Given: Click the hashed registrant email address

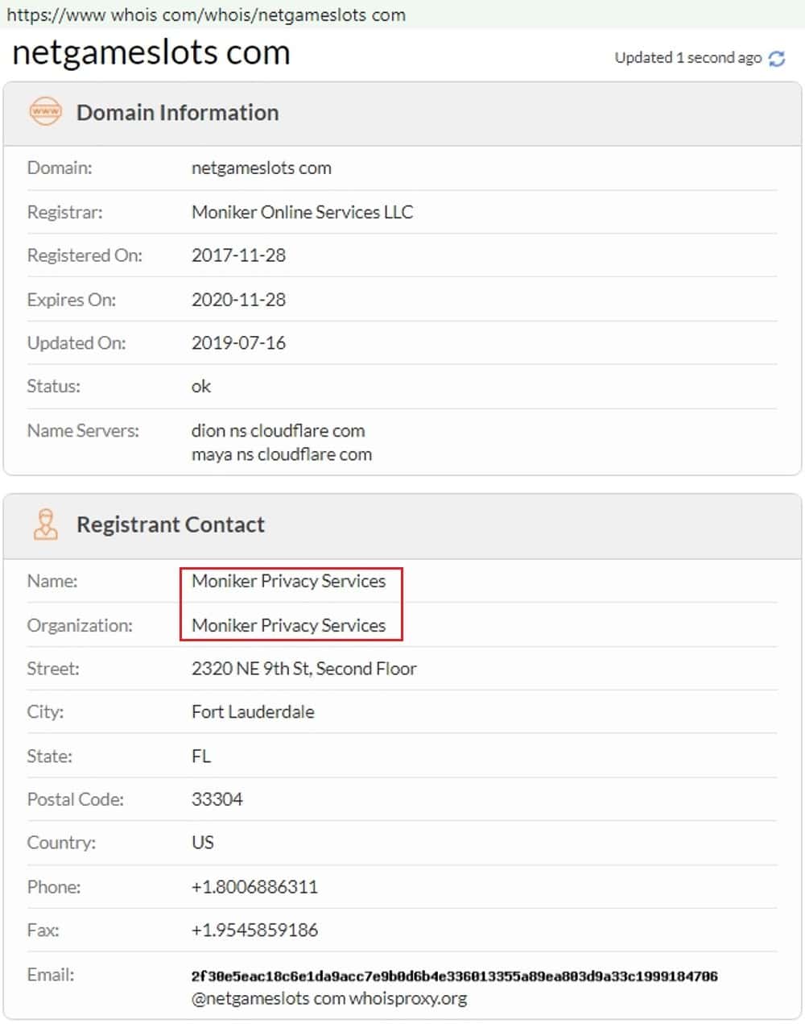Looking at the screenshot, I should 454,976.
